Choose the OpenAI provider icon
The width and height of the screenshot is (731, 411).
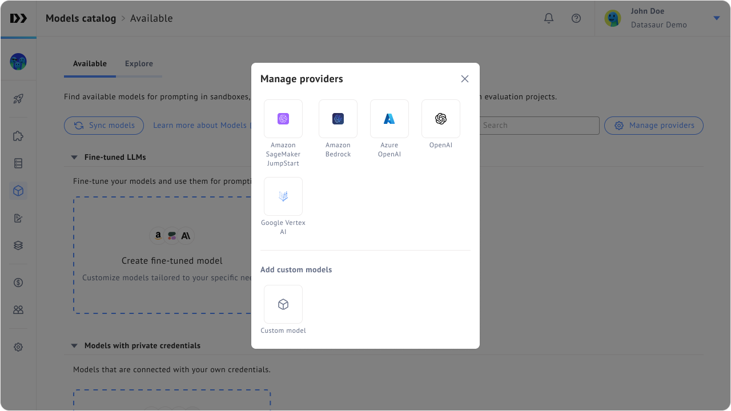pyautogui.click(x=441, y=119)
